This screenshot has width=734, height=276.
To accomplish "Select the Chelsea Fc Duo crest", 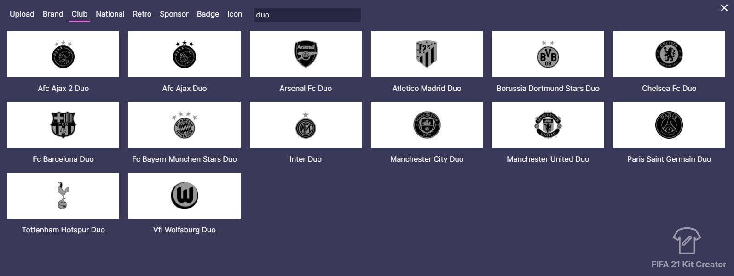I will pos(669,54).
